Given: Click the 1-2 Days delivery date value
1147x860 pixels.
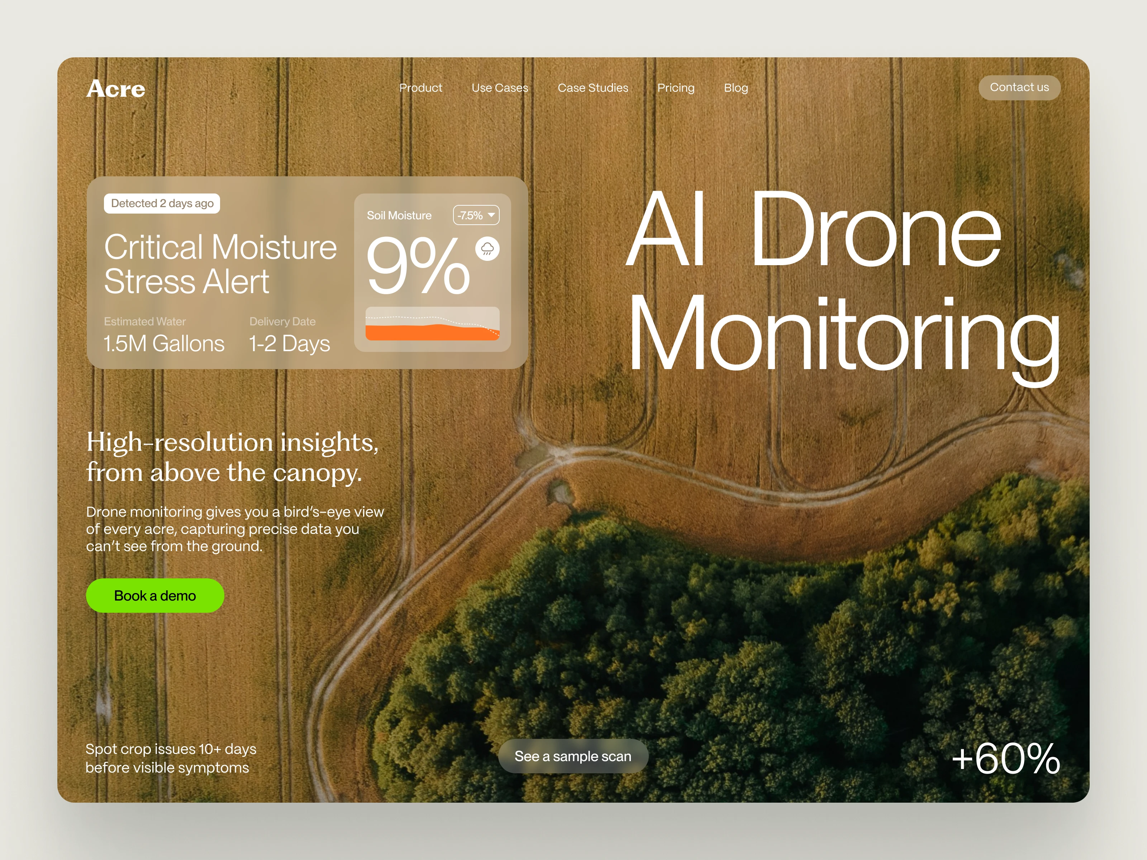Looking at the screenshot, I should 289,344.
